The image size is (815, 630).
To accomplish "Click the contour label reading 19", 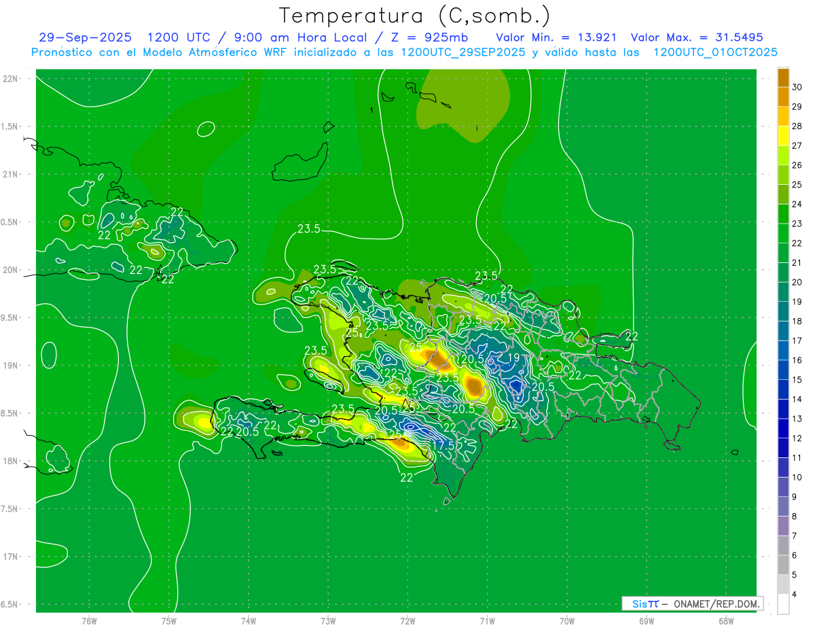I will [x=513, y=357].
